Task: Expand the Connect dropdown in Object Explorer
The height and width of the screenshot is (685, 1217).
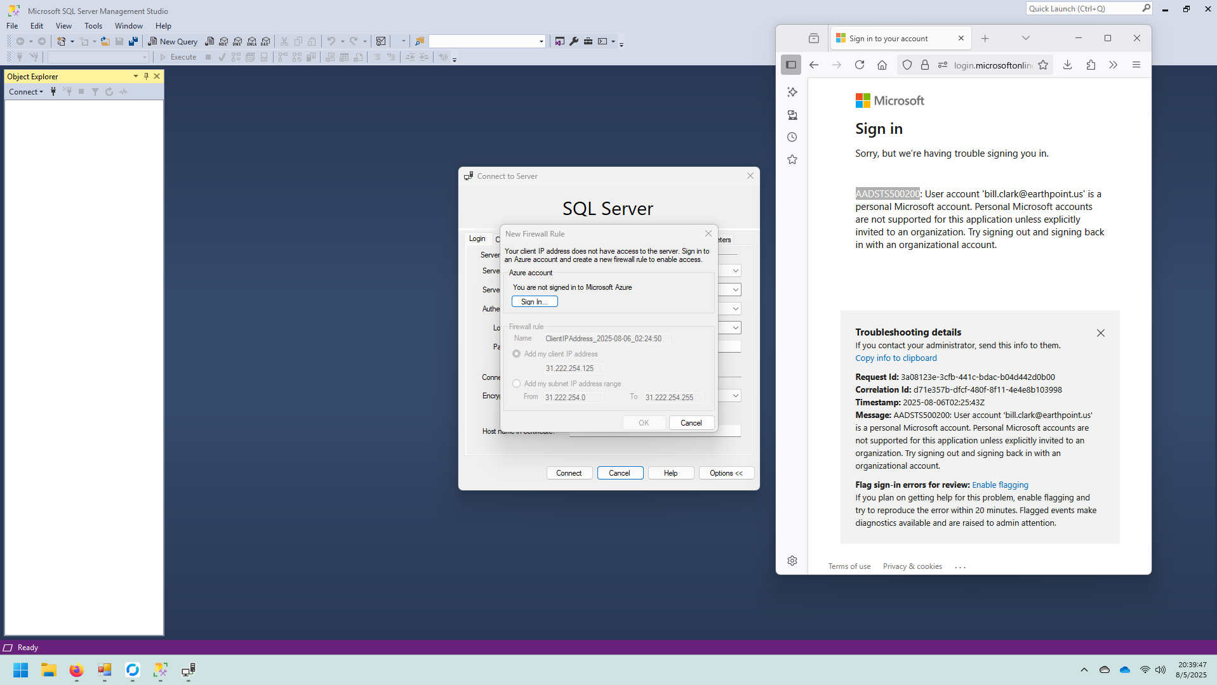Action: (26, 92)
